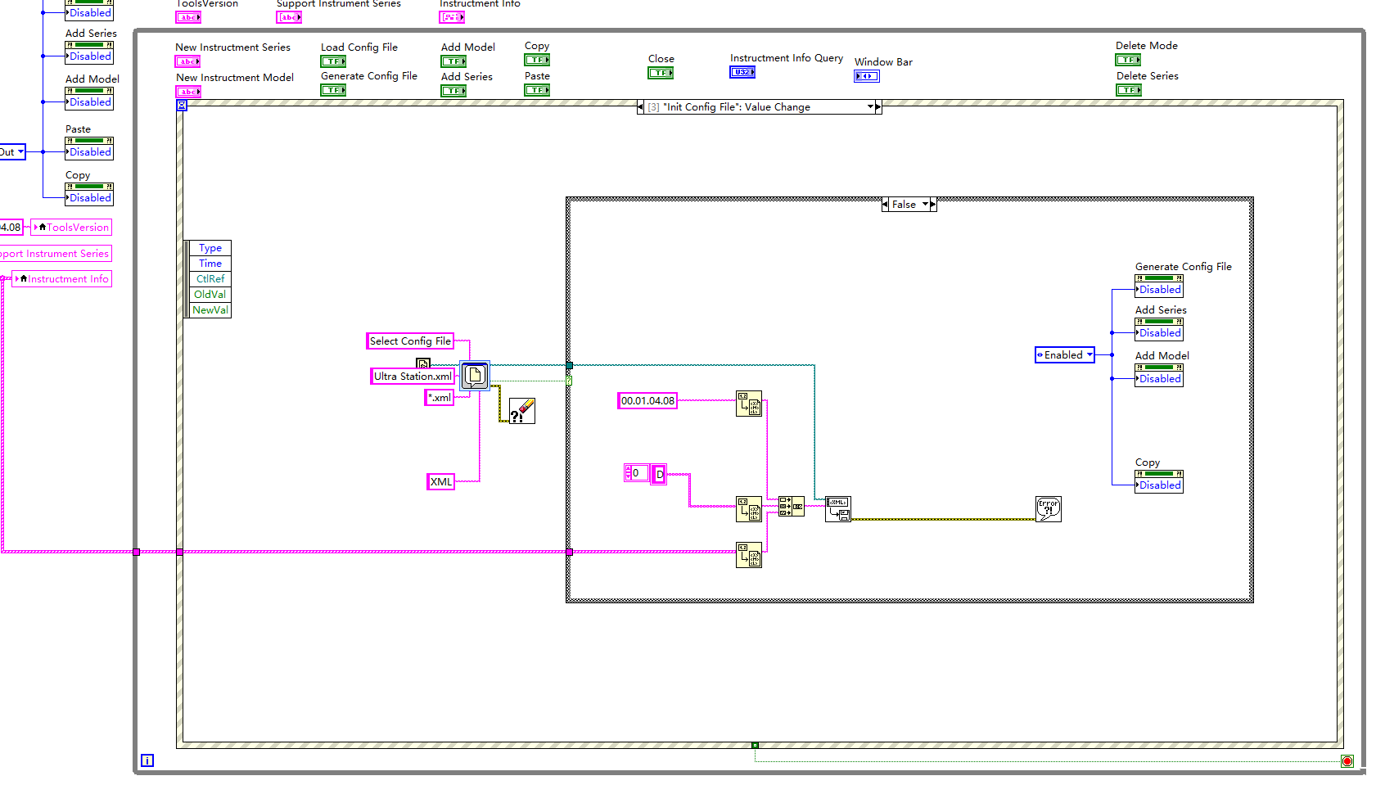Select Flatten To XML node beside version string
The width and height of the screenshot is (1385, 785).
(x=749, y=404)
